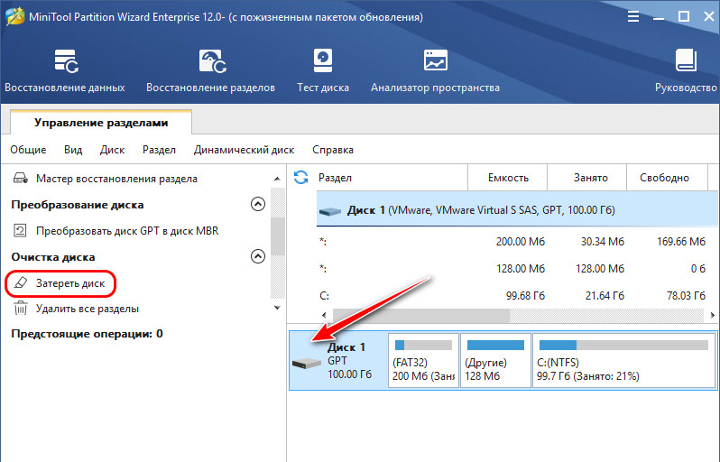Click the trash icon for Удалить все разделы
Viewport: 720px width, 462px height.
coord(20,309)
